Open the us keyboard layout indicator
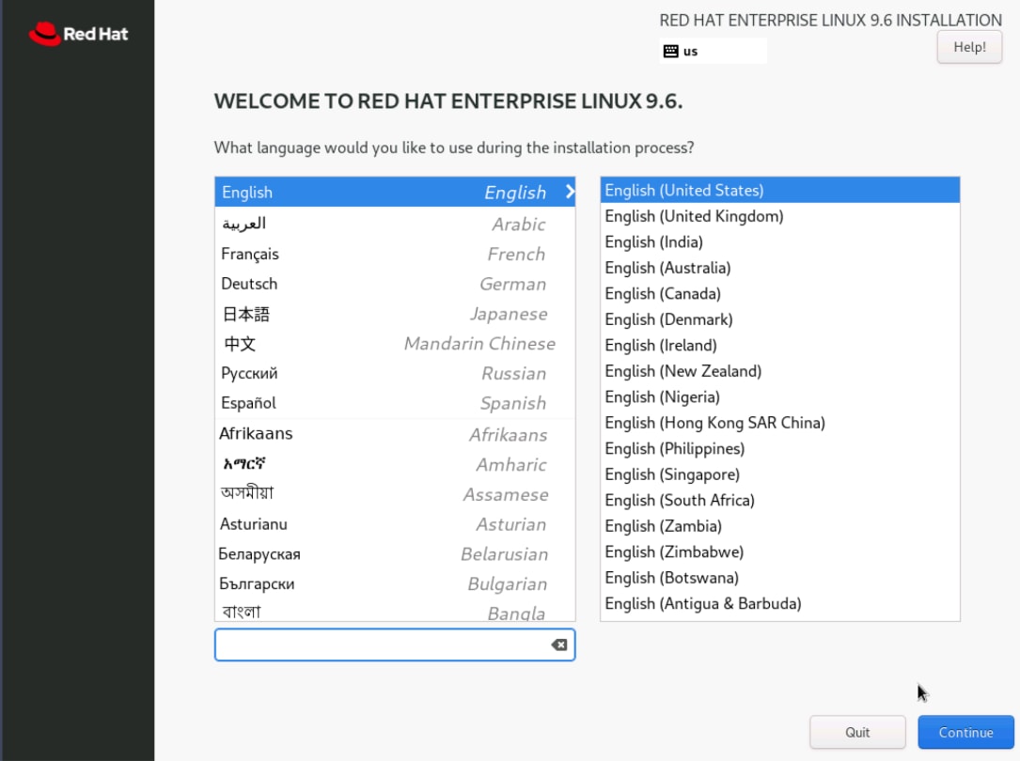This screenshot has height=761, width=1020. click(713, 52)
